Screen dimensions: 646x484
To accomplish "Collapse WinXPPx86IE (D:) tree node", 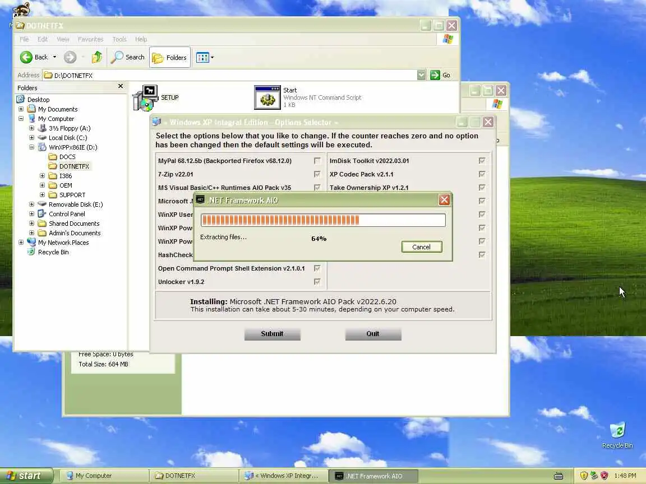I will click(32, 147).
